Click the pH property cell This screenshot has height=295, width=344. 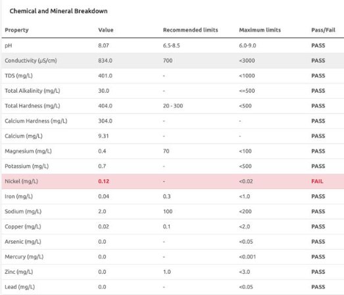tap(9, 45)
